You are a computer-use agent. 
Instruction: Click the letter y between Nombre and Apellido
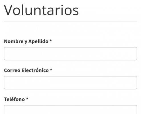(x=26, y=42)
